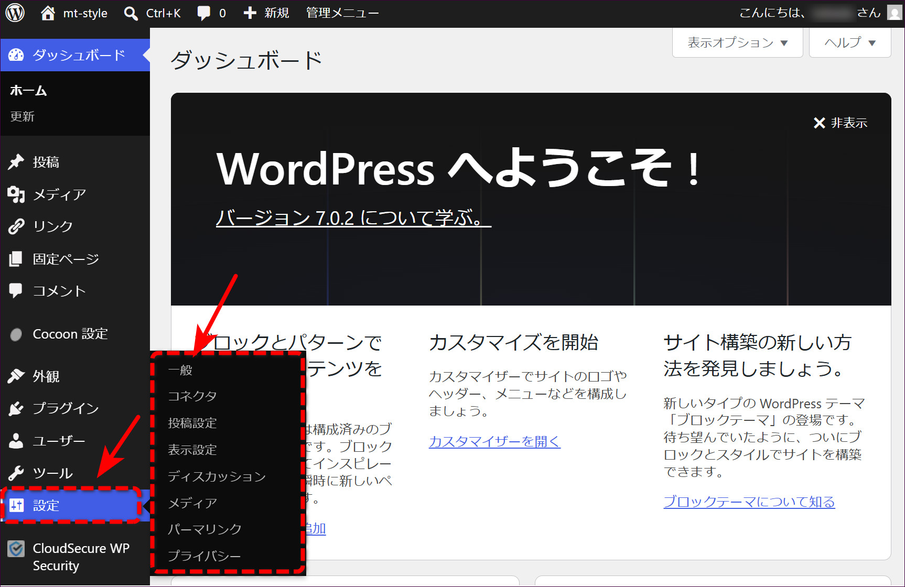Expand the ヘルプ dropdown
Image resolution: width=905 pixels, height=587 pixels.
point(850,42)
